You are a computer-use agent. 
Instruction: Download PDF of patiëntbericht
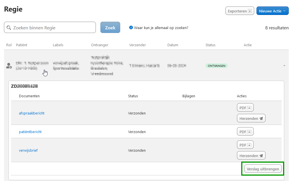click(245, 132)
